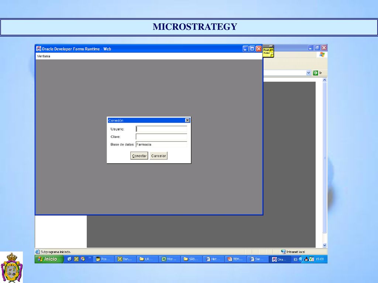Viewport: 378px width, 283px height.
Task: Click browser scrollbar up arrow
Action: (x=324, y=80)
